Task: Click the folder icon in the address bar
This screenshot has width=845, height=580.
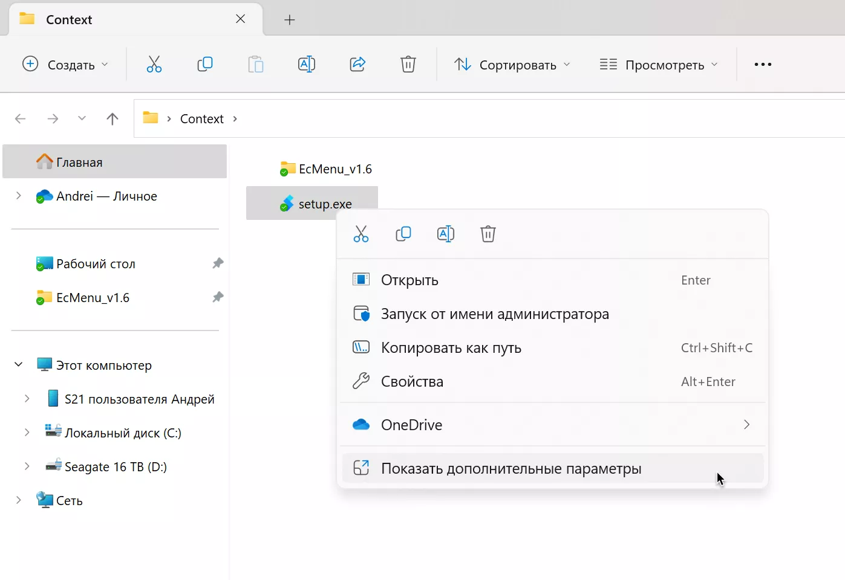Action: pos(151,118)
